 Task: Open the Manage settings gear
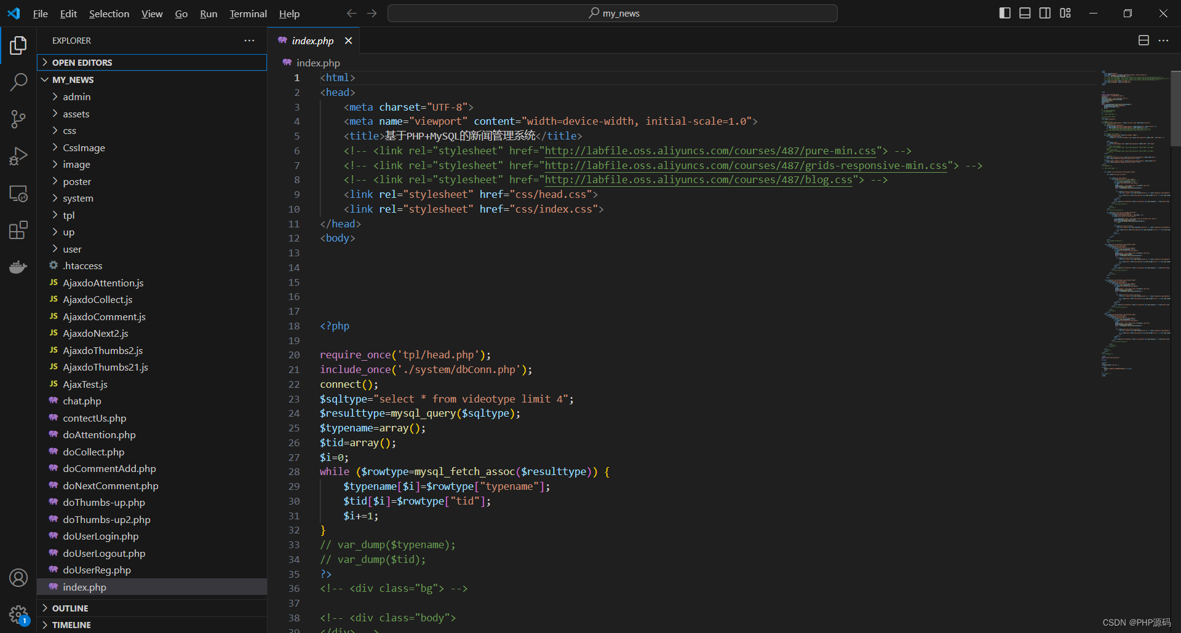(x=18, y=614)
